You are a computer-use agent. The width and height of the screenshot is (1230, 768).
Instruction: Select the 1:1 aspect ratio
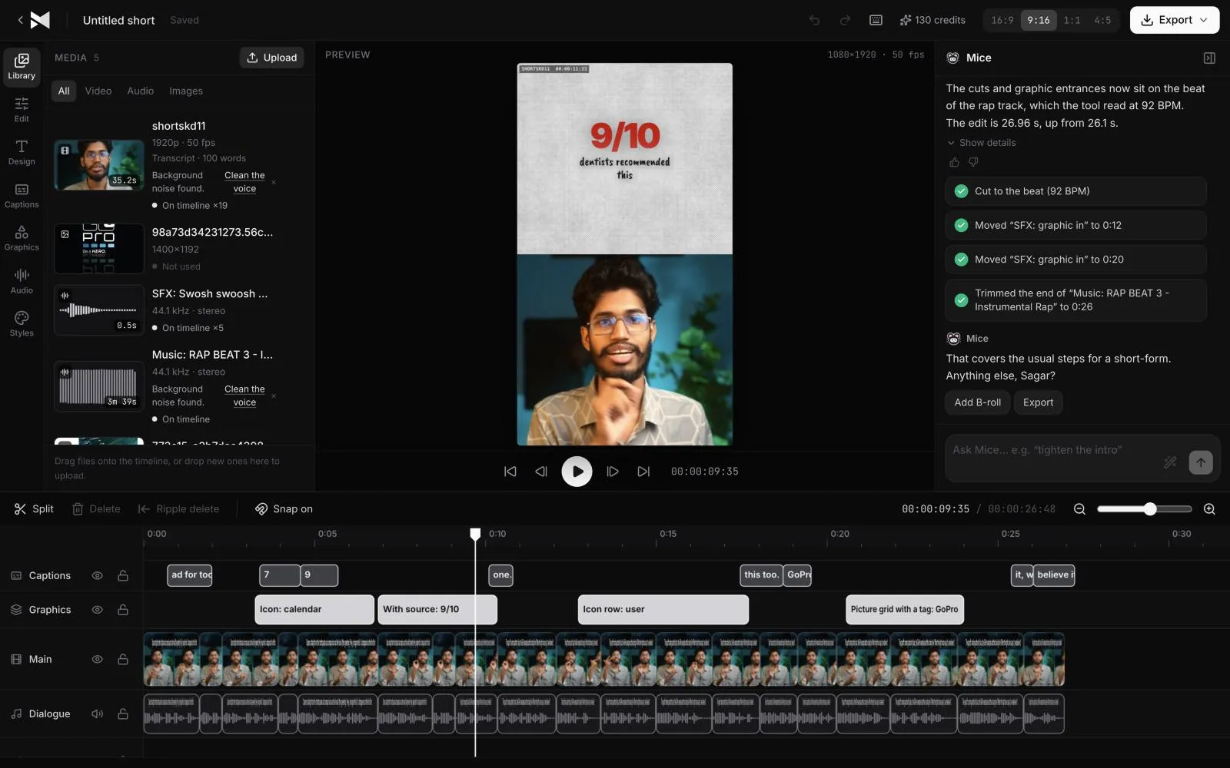tap(1072, 20)
